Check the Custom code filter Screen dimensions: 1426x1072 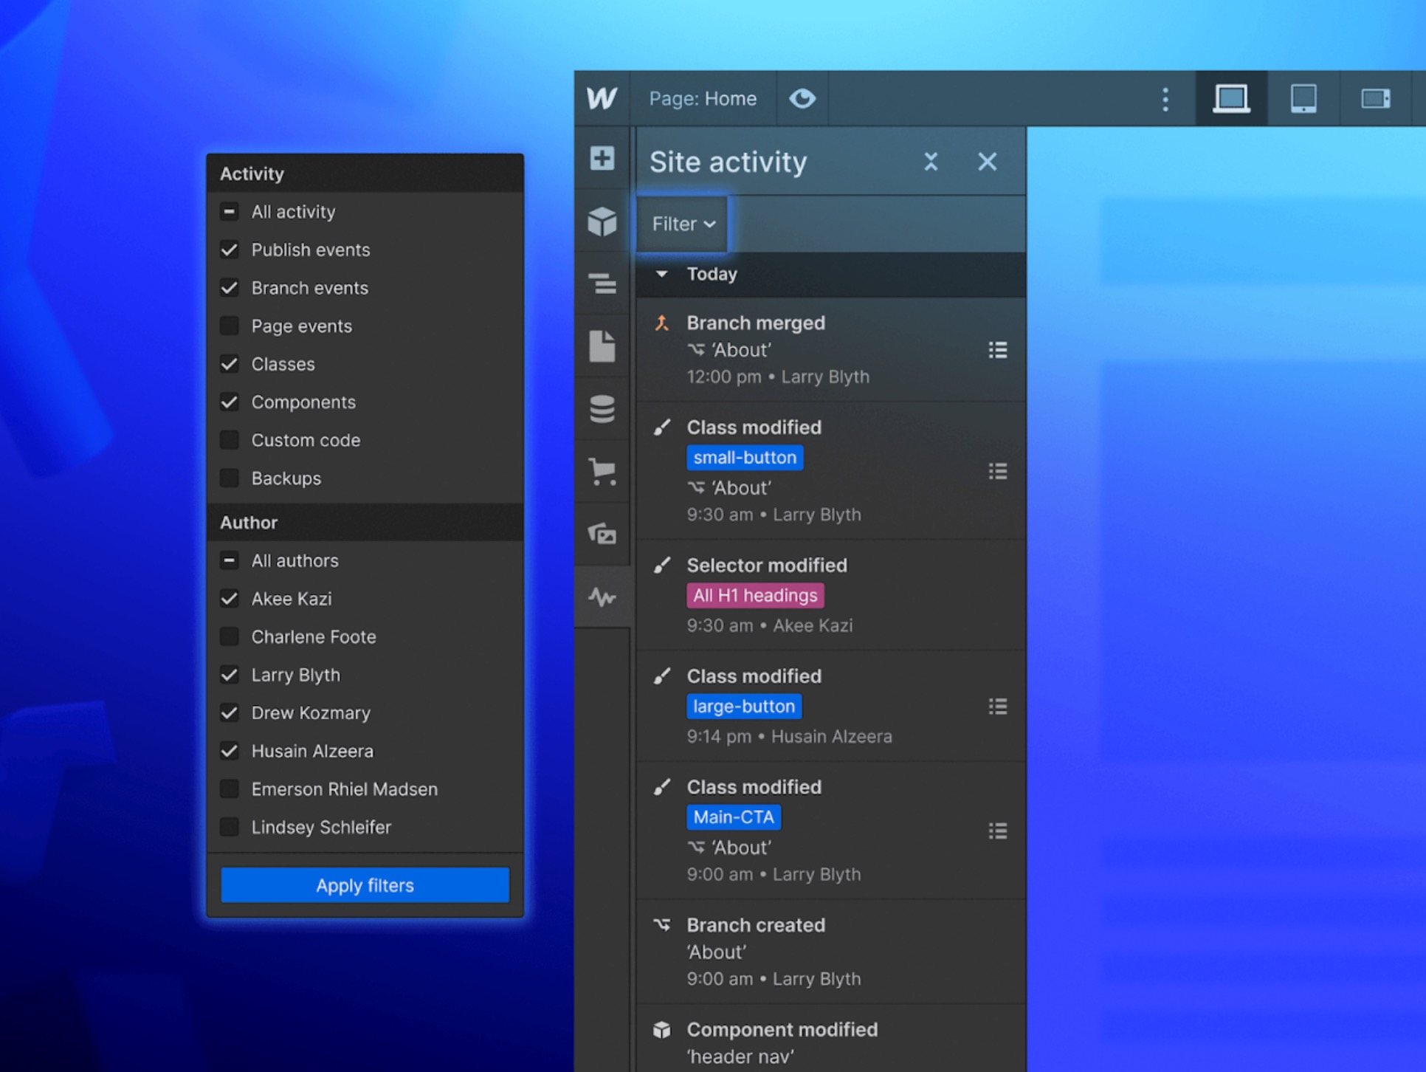tap(230, 440)
